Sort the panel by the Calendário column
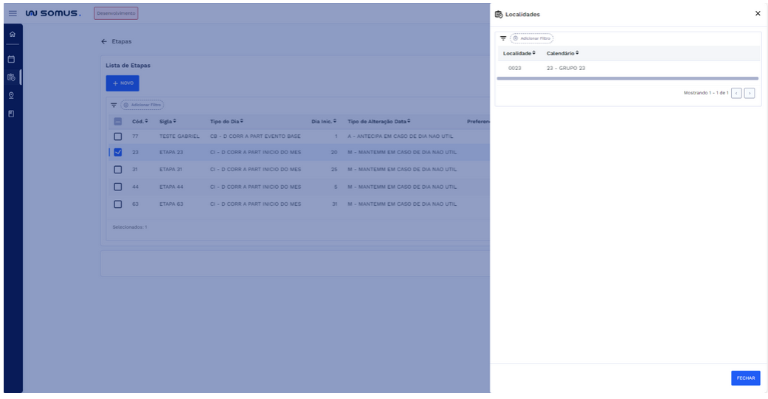This screenshot has width=768, height=399. coord(563,53)
